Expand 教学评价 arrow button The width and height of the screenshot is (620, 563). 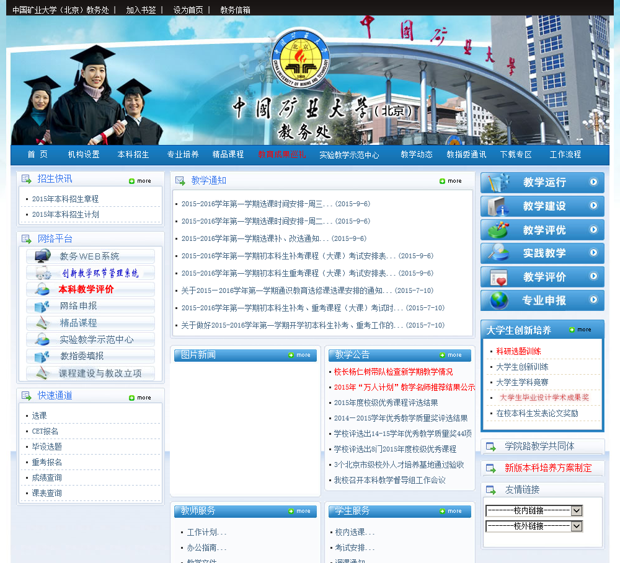pyautogui.click(x=593, y=276)
